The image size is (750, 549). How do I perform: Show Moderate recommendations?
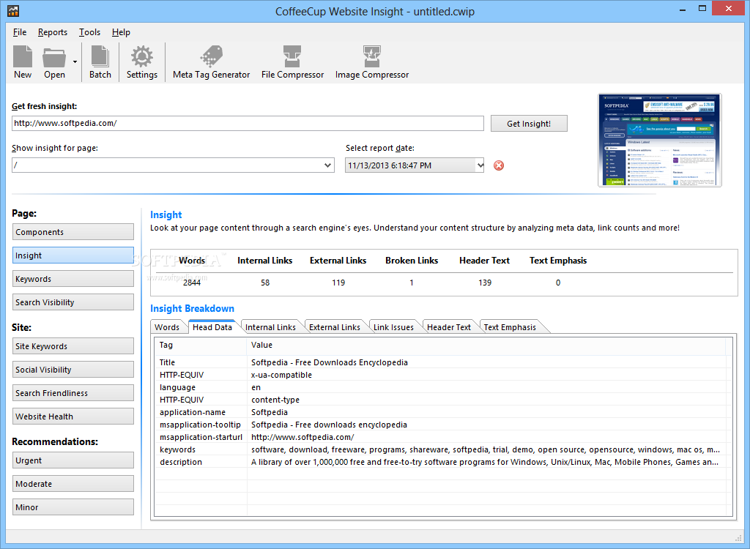[x=73, y=484]
